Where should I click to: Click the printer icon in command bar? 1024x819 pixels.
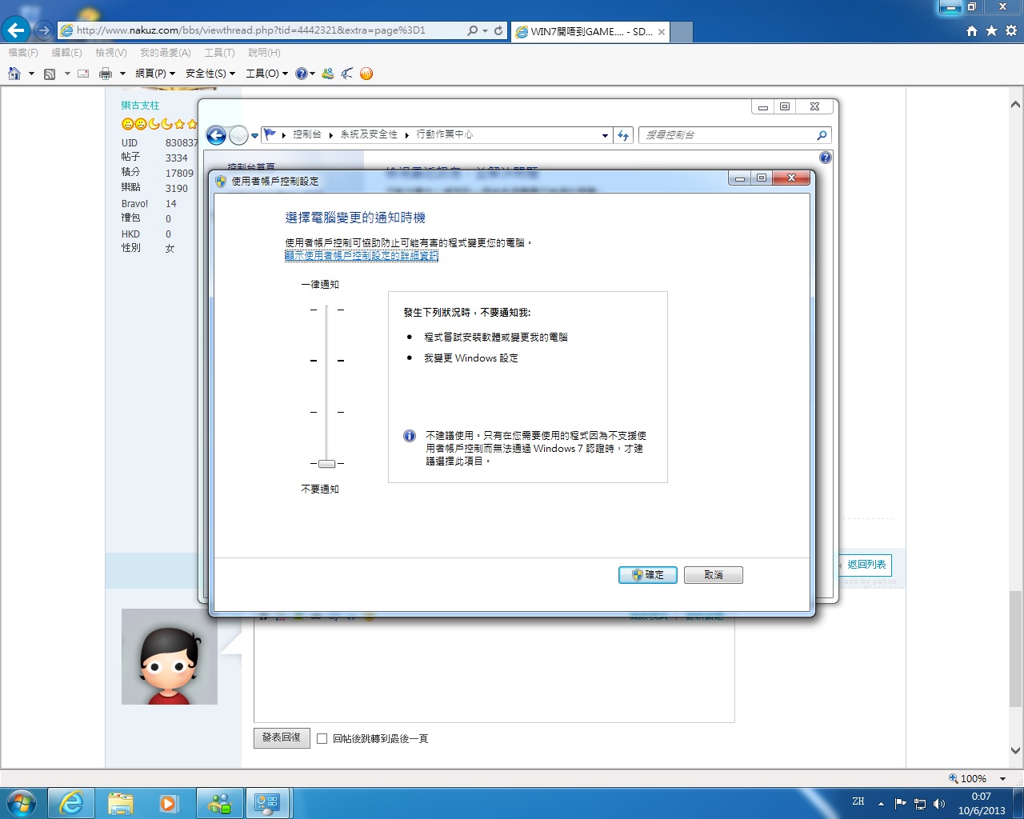pos(105,74)
